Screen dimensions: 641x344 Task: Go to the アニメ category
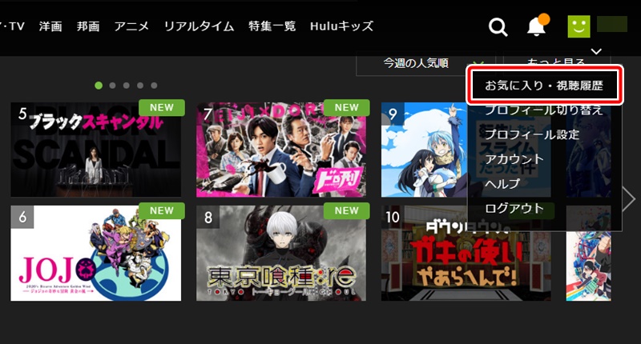coord(131,26)
